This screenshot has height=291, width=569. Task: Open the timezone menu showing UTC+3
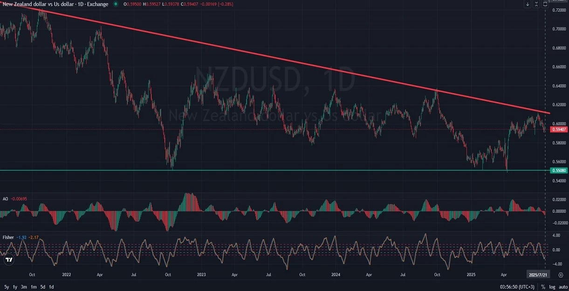517,287
